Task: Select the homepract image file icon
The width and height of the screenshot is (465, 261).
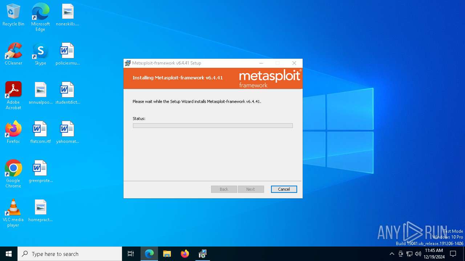Action: pos(40,211)
